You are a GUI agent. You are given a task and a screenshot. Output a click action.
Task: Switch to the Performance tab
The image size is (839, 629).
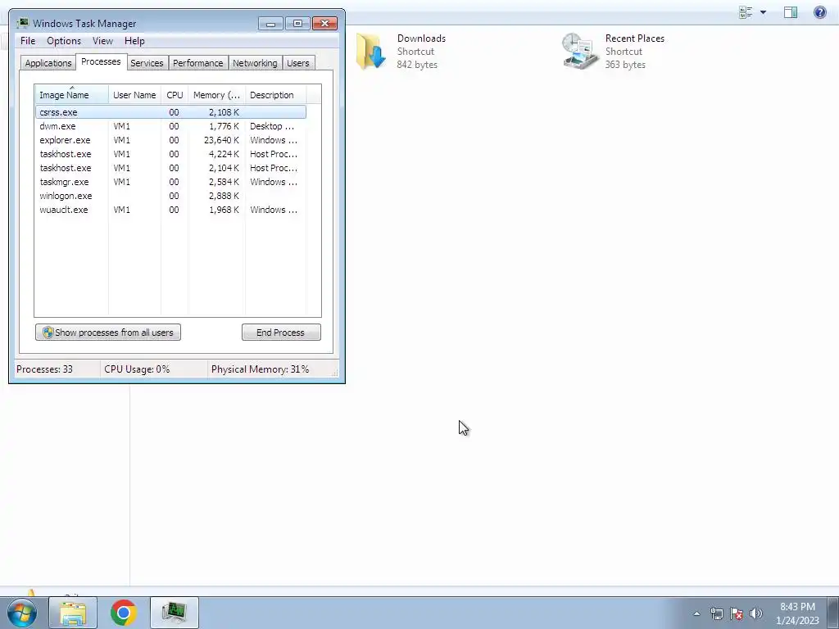[x=198, y=63]
